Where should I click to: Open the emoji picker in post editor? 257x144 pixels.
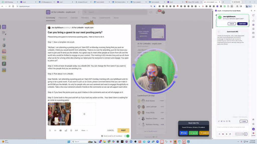(x=71, y=130)
